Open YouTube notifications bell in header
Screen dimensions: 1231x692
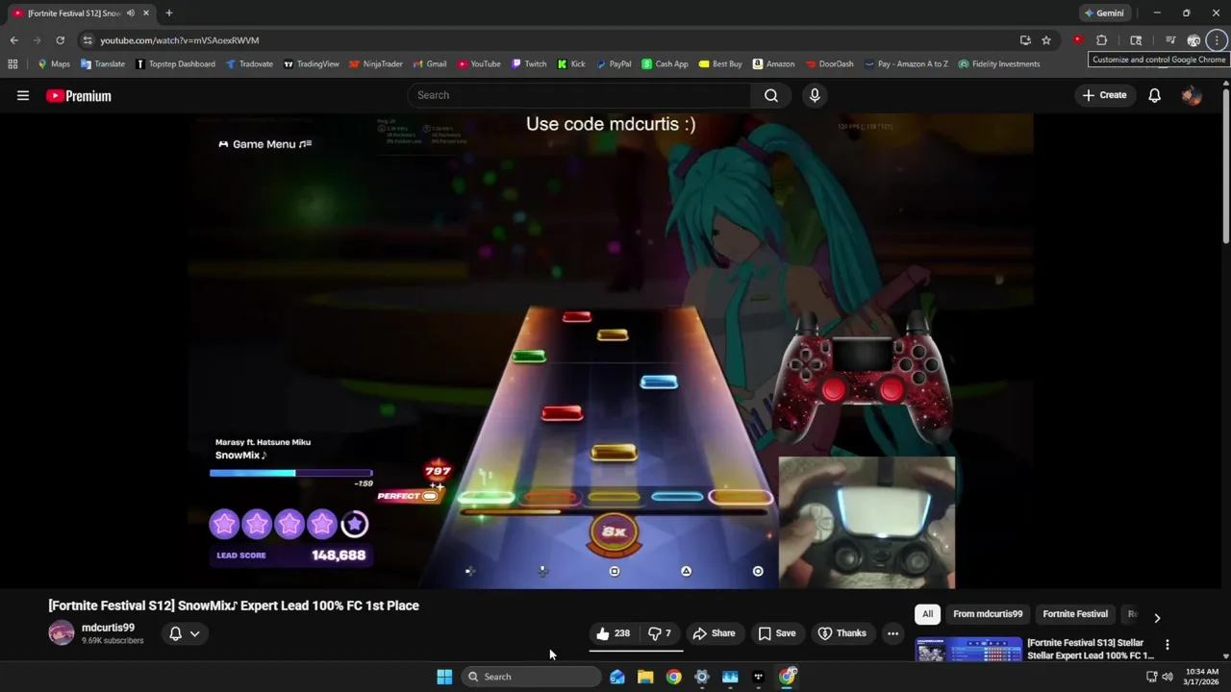1154,95
